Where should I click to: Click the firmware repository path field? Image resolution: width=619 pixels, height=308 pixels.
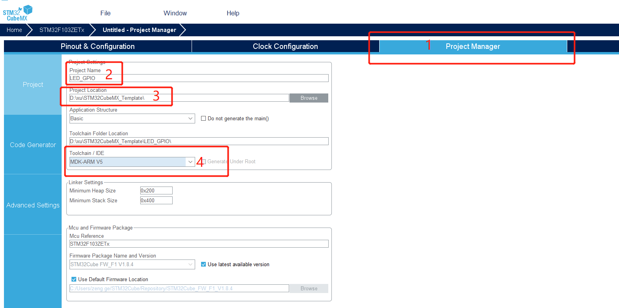pos(179,288)
